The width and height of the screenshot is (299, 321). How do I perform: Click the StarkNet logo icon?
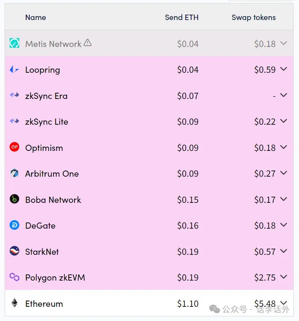pos(14,251)
